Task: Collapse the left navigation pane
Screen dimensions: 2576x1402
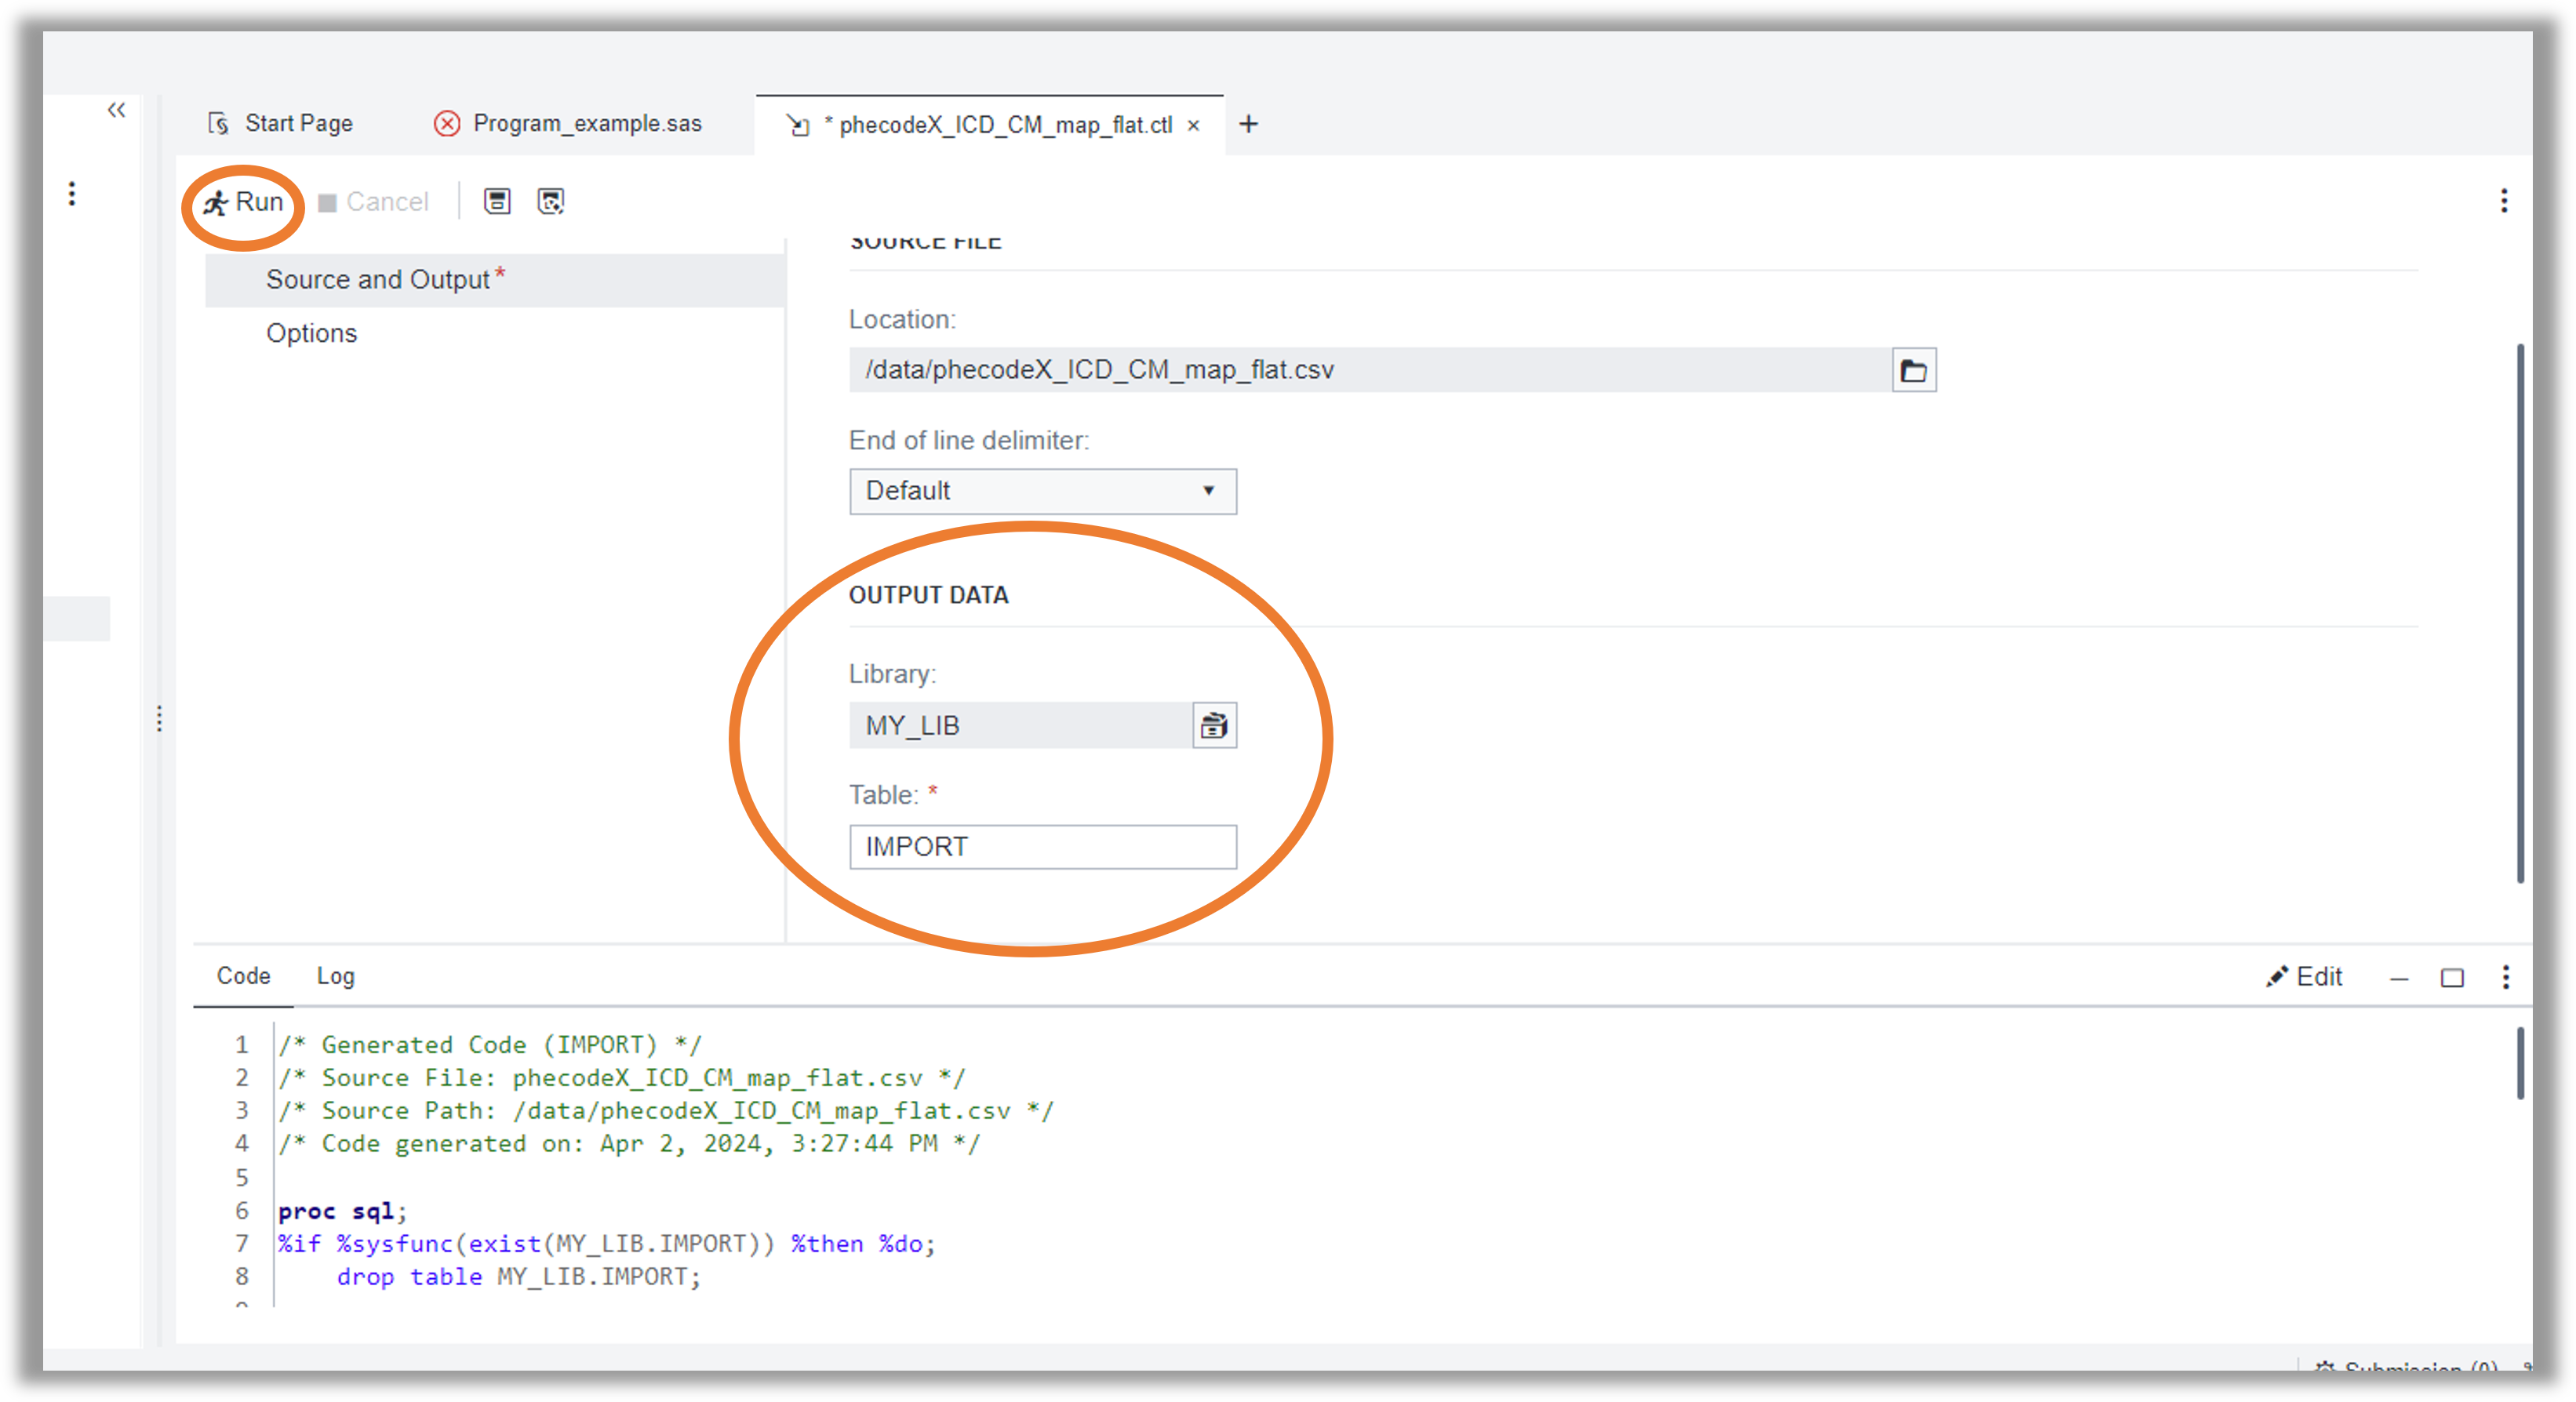Action: pos(117,110)
